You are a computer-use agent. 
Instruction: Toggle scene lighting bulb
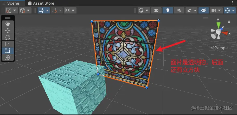point(168,10)
